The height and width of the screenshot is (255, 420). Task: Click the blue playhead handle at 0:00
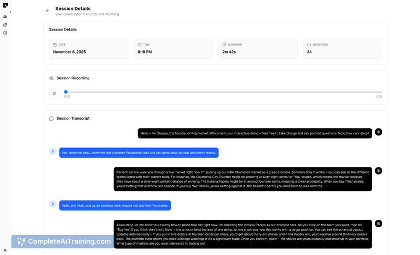66,92
